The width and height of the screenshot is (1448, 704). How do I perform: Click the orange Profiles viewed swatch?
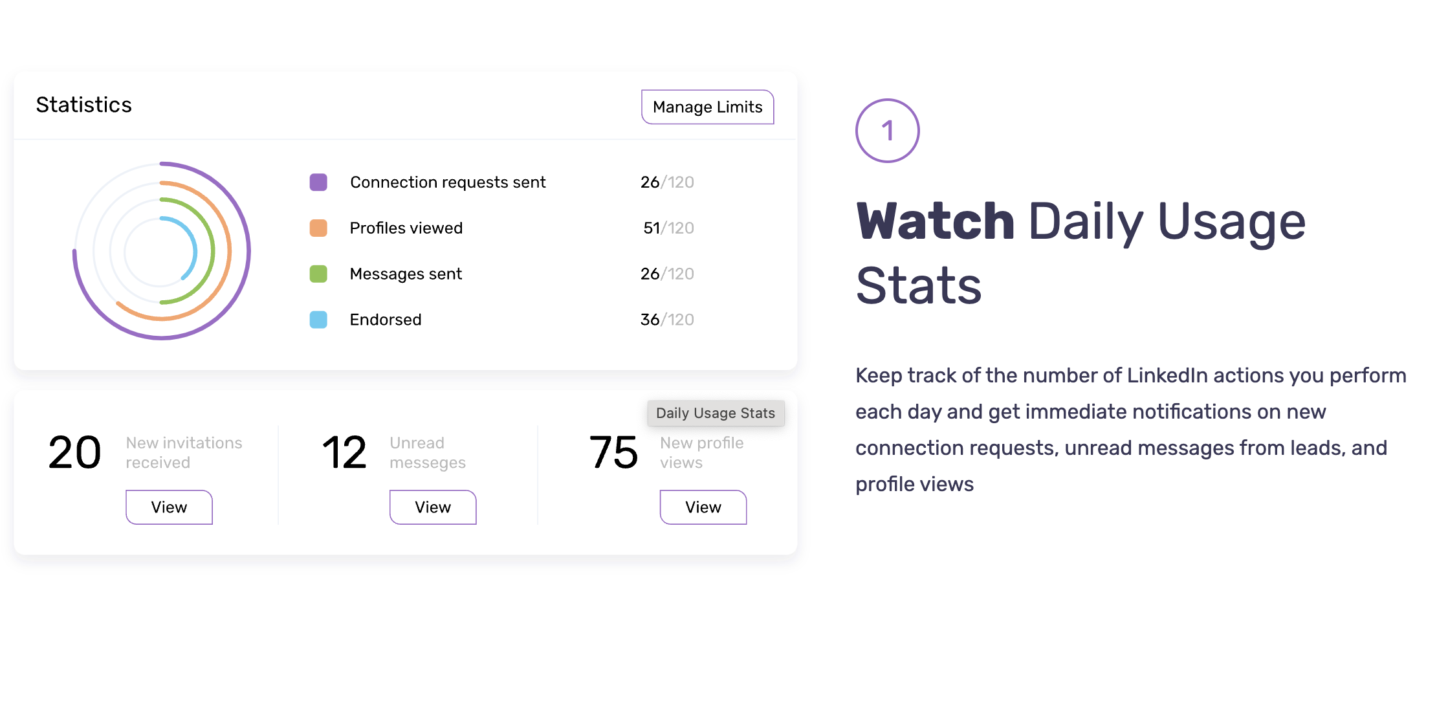pos(318,228)
